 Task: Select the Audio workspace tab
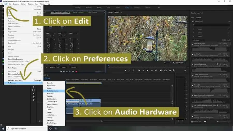[127, 7]
